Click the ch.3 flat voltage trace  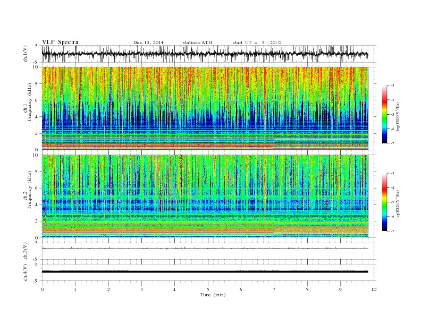[205, 249]
